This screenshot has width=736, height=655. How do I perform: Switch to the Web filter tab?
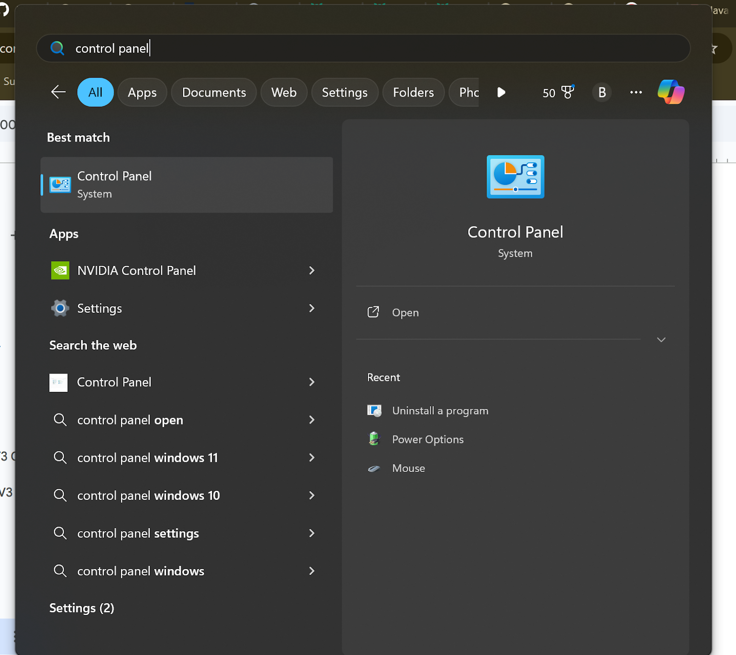284,92
